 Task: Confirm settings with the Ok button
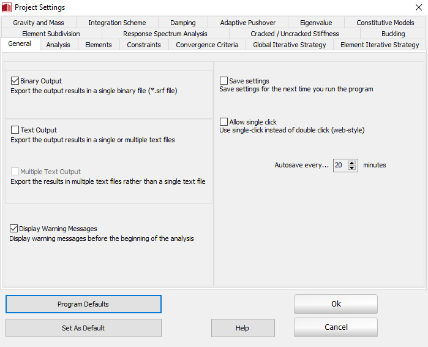coord(336,304)
